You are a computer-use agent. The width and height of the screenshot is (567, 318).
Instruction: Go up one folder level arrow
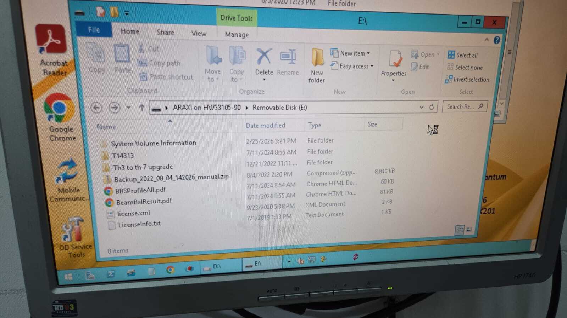141,108
